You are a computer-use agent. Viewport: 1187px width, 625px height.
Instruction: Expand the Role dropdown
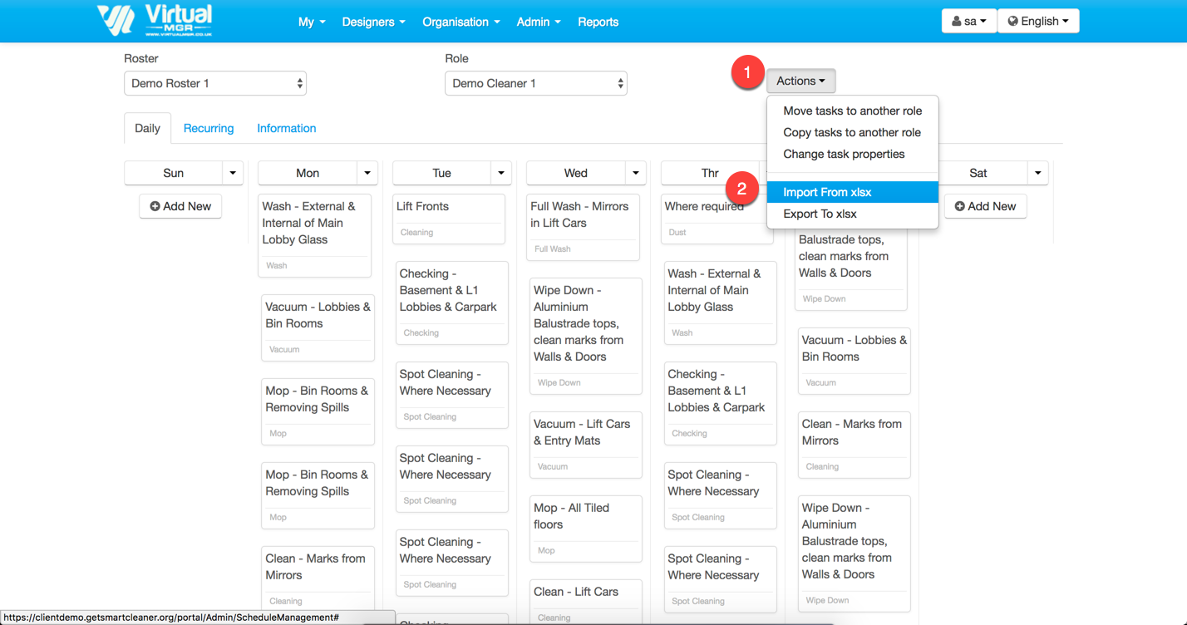[536, 83]
